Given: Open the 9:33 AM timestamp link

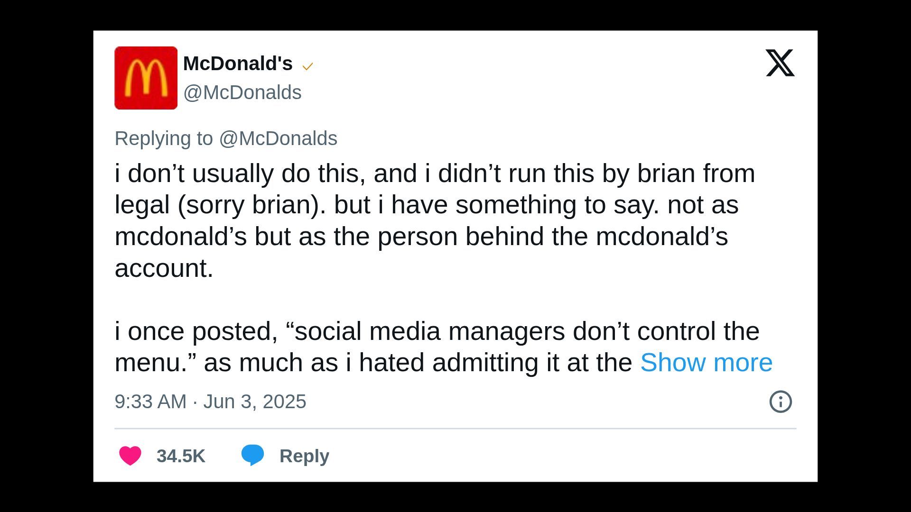Looking at the screenshot, I should point(211,401).
